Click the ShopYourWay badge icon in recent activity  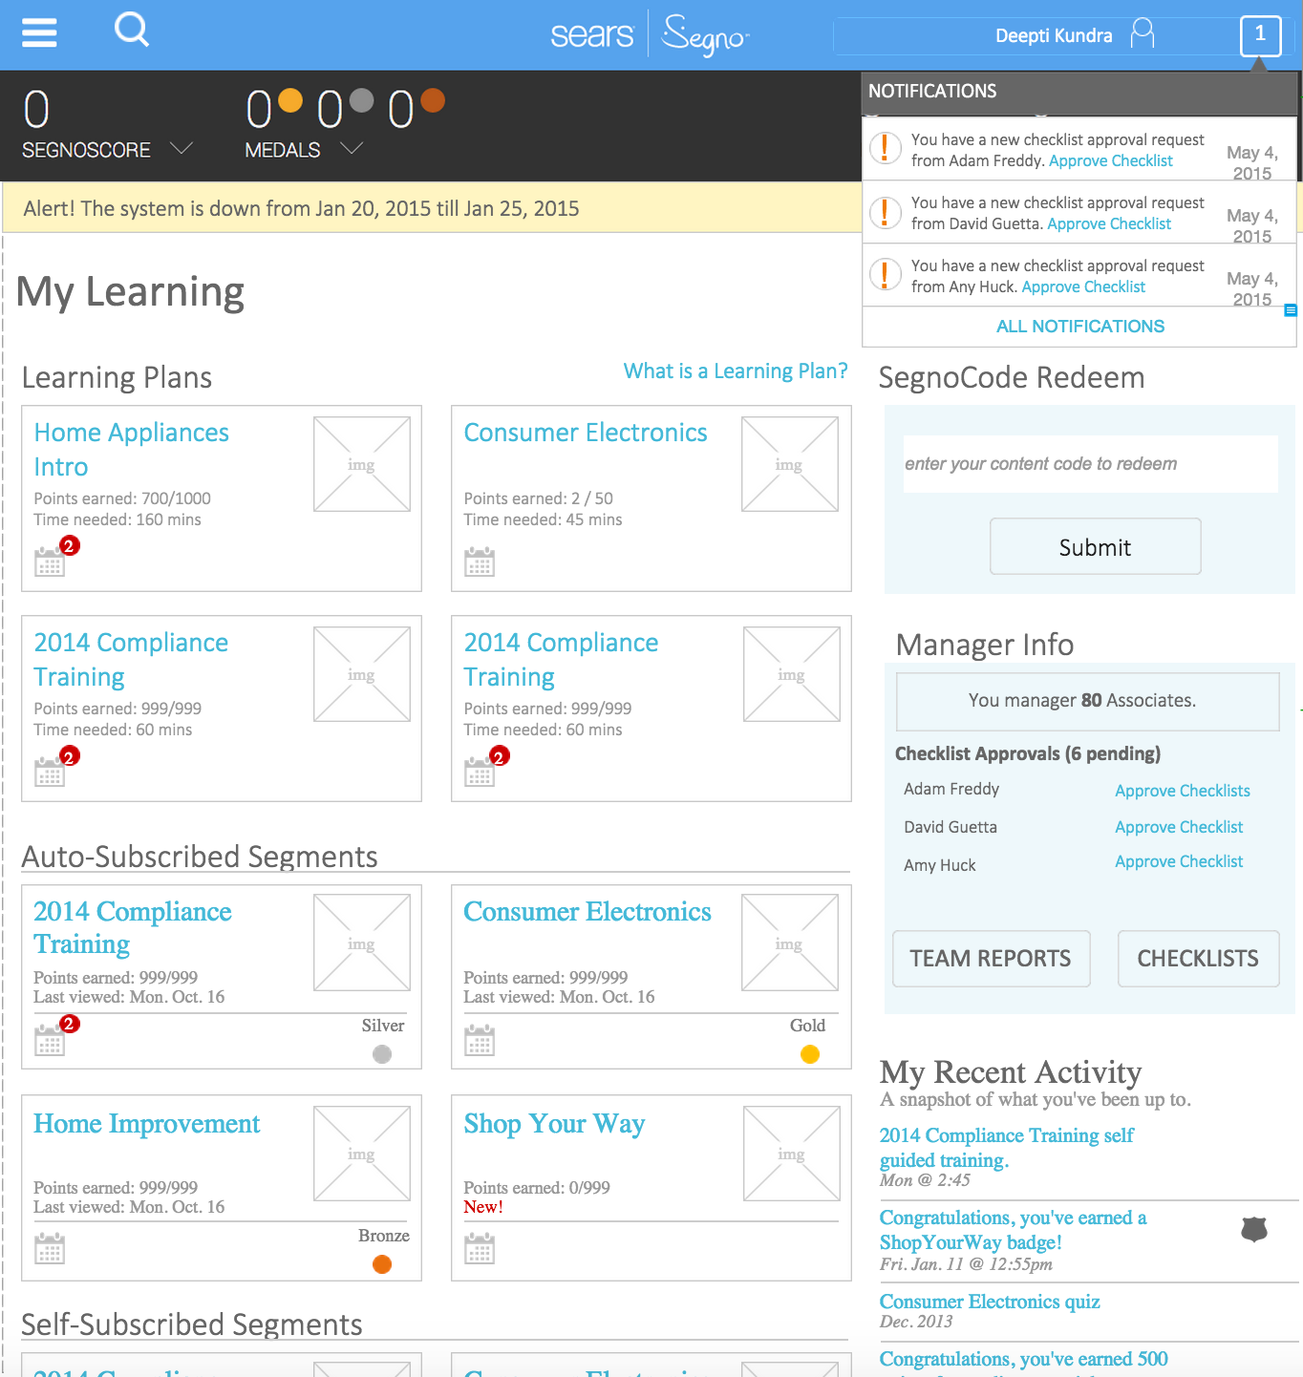(x=1254, y=1229)
